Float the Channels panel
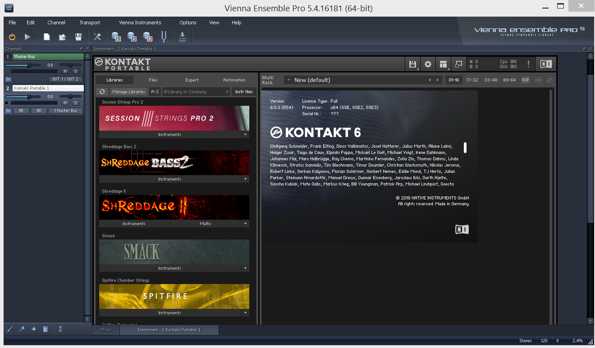The height and width of the screenshot is (348, 595). [x=81, y=49]
